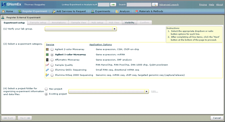The height and width of the screenshot is (122, 225).
Task: Click the 'Gene expression, CGH, ChIP-on-chip' text
Action: click(x=117, y=49)
